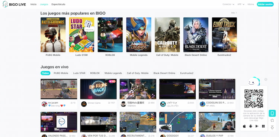Image resolution: width=279 pixels, height=137 pixels.
Task: Filter live games by Call of Duty: Mobile
Action: point(138,73)
